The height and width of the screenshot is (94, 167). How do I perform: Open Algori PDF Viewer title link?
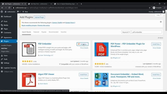[x=46, y=74]
